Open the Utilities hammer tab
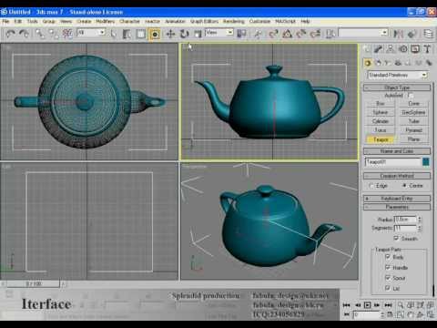The image size is (437, 328). click(x=427, y=49)
